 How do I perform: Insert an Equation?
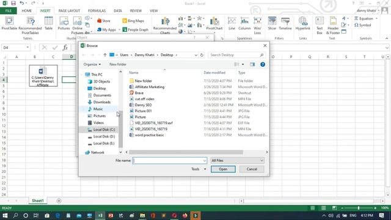[x=364, y=18]
